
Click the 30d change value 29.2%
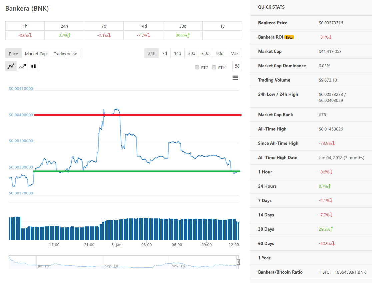(x=183, y=35)
